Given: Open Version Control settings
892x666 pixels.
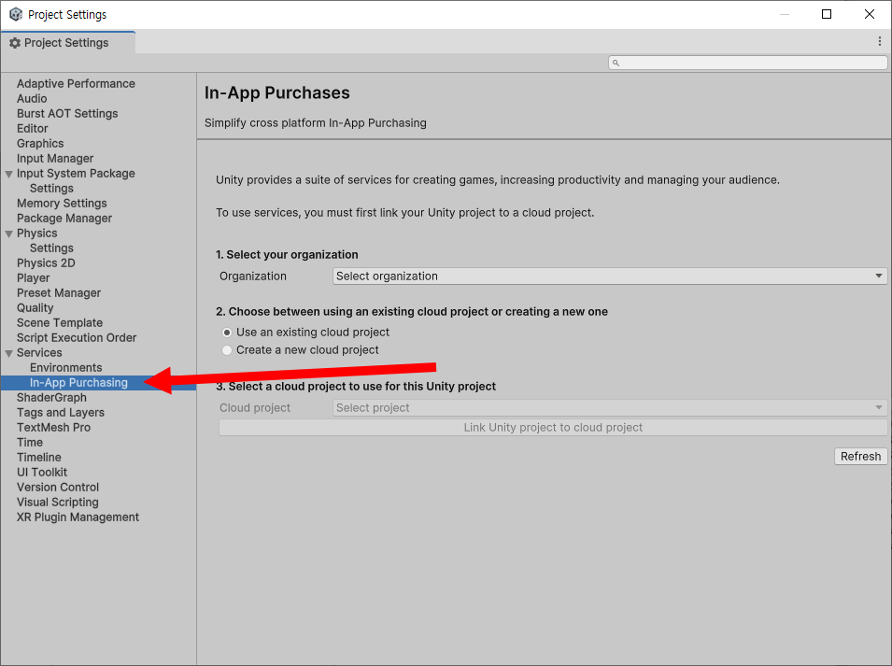Looking at the screenshot, I should tap(58, 487).
